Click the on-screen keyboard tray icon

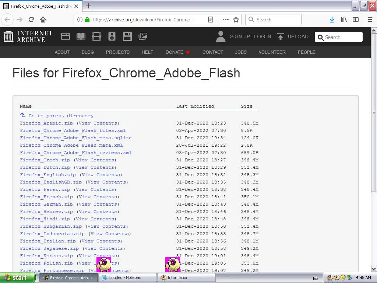(316, 278)
